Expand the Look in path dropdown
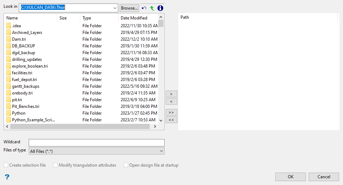 click(x=115, y=8)
